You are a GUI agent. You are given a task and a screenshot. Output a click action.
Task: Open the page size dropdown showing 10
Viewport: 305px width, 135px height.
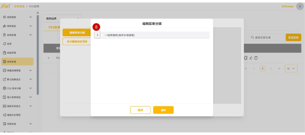click(x=291, y=69)
